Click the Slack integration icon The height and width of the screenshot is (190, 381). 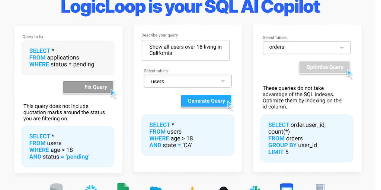point(255,187)
